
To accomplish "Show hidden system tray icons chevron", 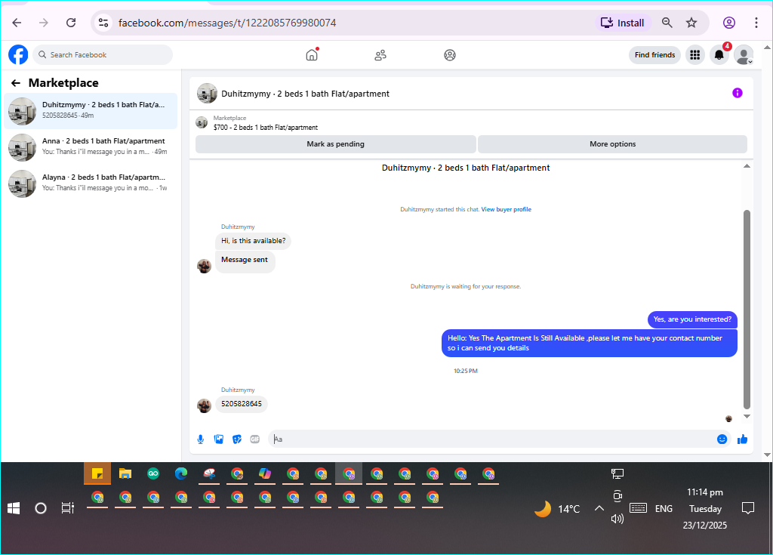I will (599, 508).
